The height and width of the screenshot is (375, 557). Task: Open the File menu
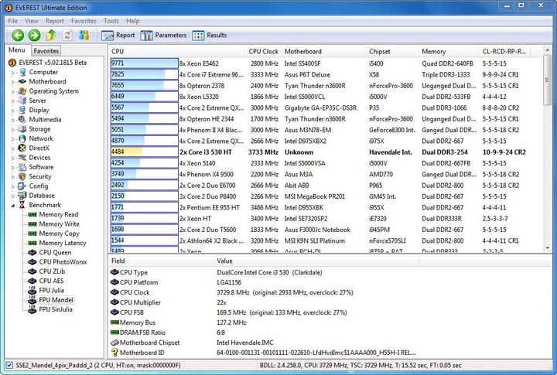click(x=13, y=21)
